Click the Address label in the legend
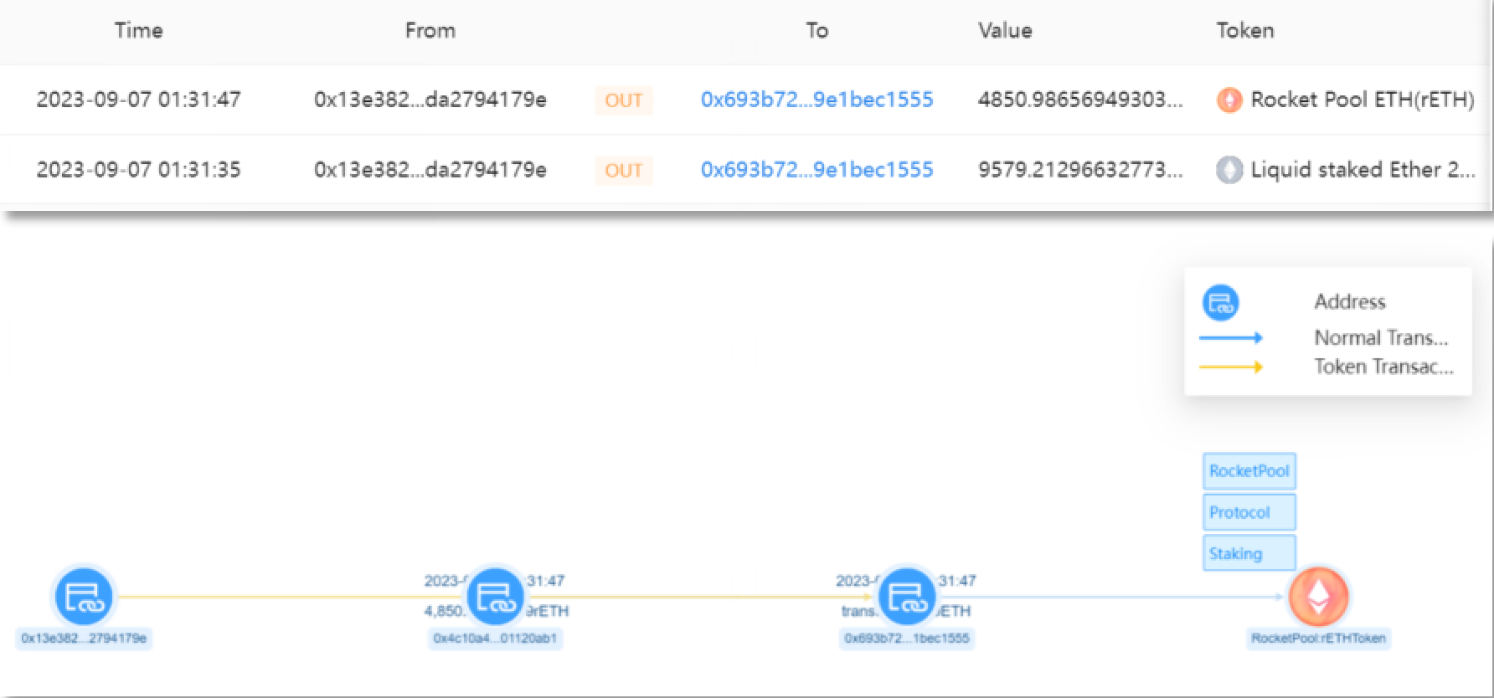 (1350, 302)
